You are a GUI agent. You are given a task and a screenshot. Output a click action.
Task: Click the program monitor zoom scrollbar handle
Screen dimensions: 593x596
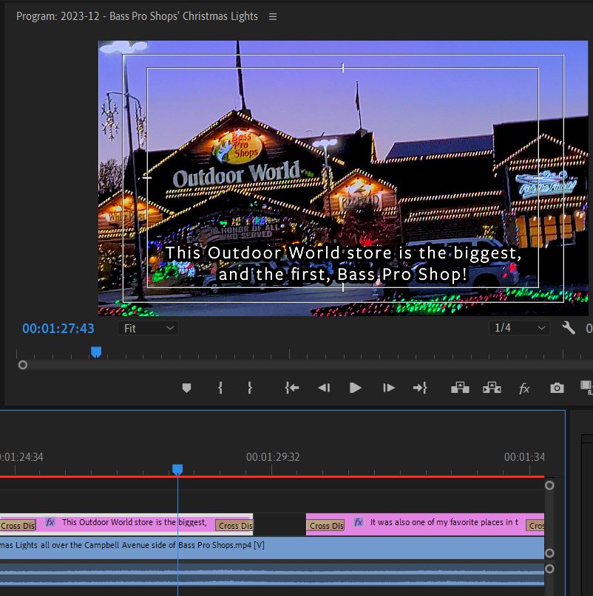click(23, 366)
